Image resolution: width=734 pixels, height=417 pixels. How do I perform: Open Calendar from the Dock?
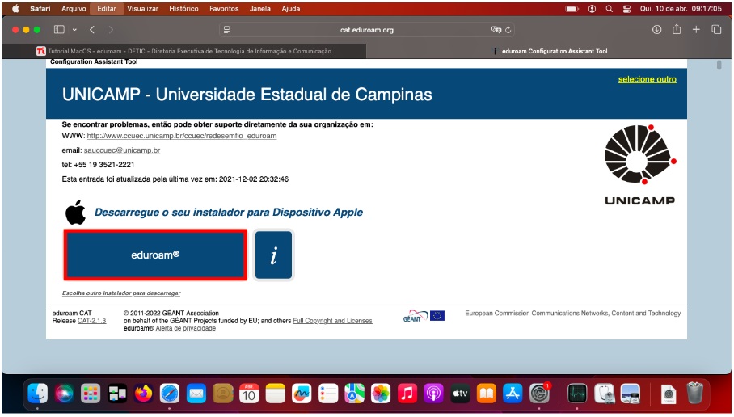(x=249, y=394)
